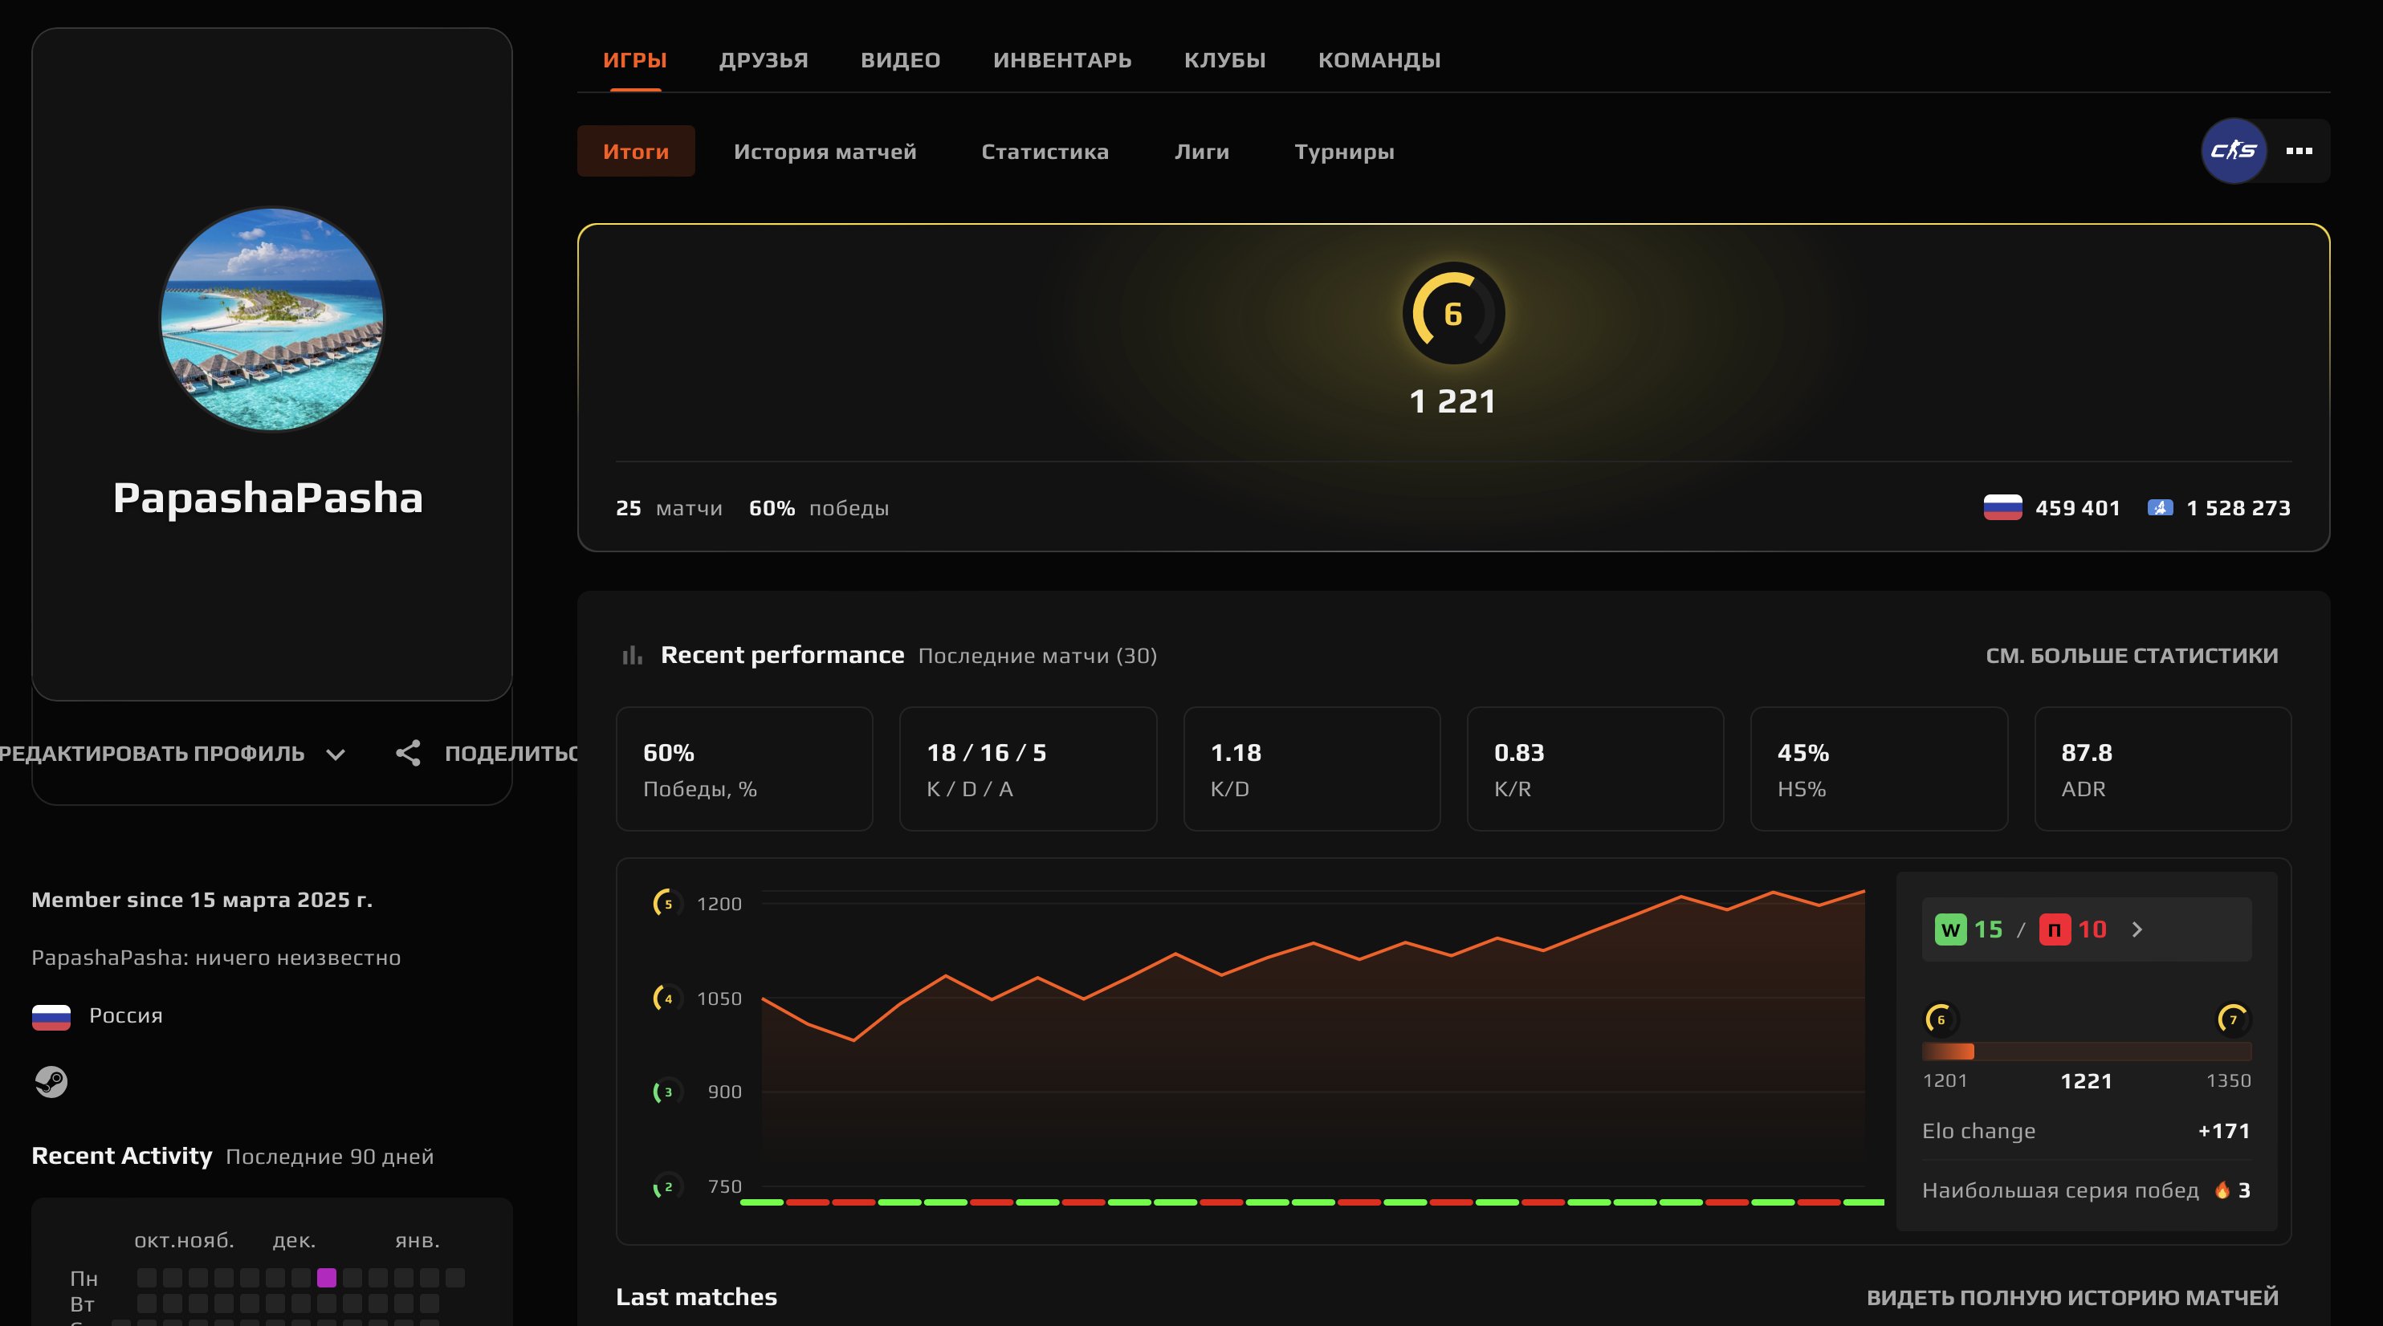Click the purple activity calendar day
The width and height of the screenshot is (2383, 1326).
327,1278
